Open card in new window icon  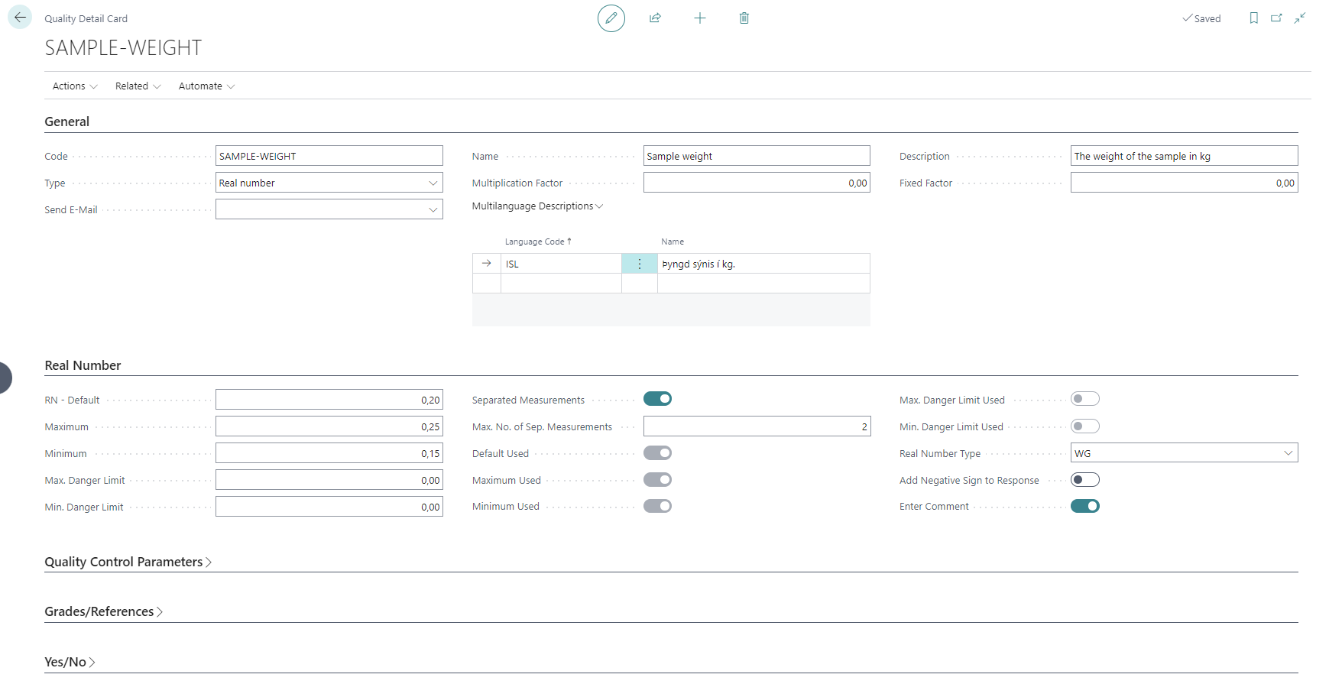point(1276,18)
